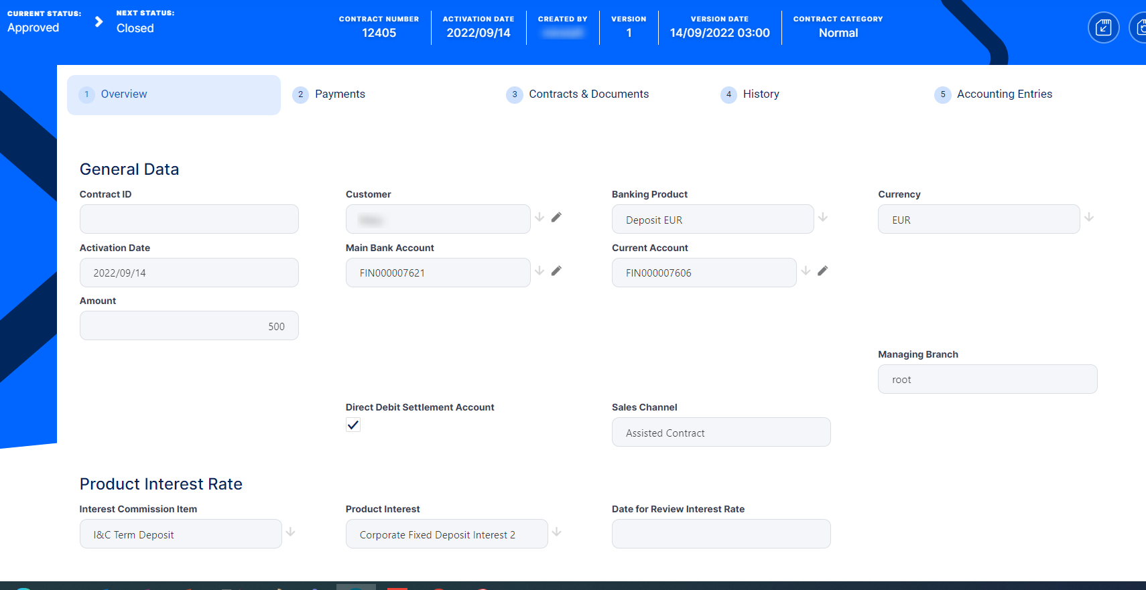This screenshot has height=590, width=1146.
Task: Click the partially visible icon at the top-right edge
Action: [1139, 27]
